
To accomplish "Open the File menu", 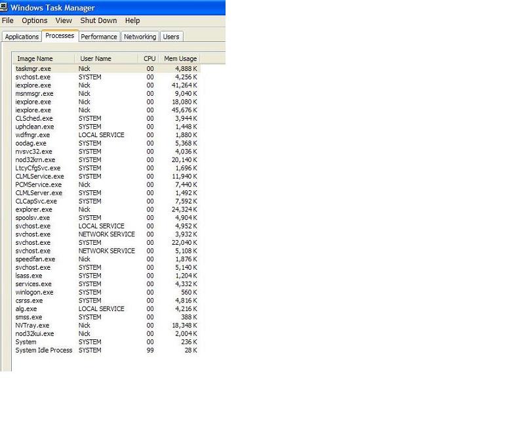I will (7, 20).
